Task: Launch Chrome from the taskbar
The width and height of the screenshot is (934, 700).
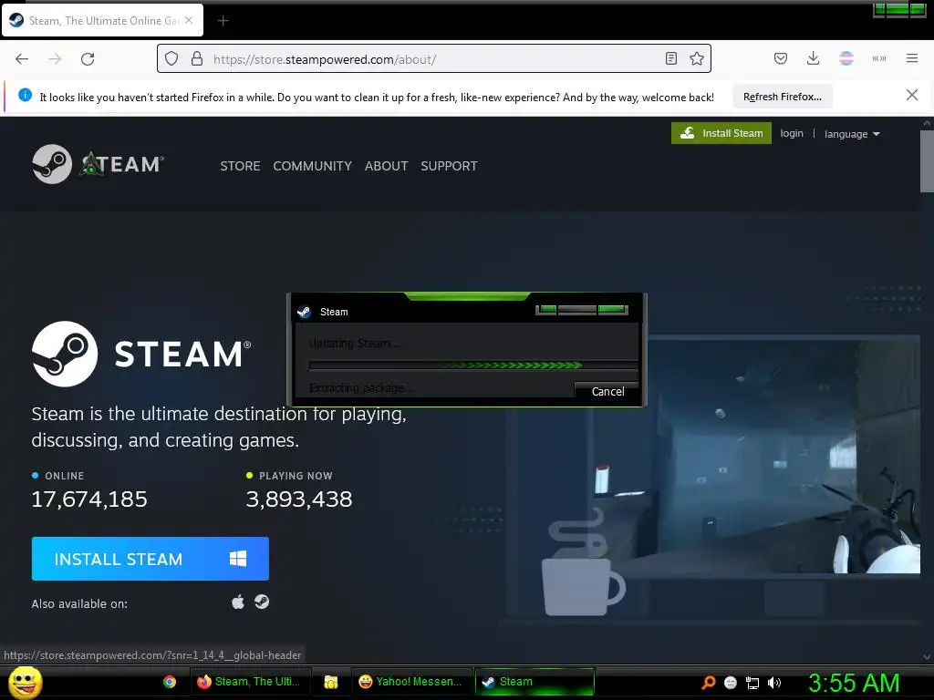Action: [x=170, y=682]
